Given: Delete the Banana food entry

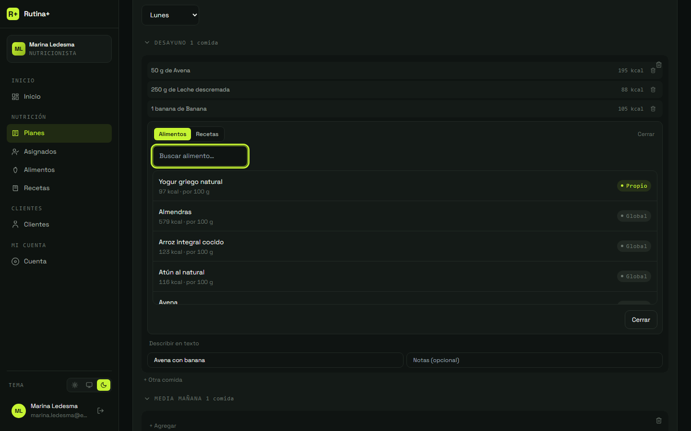Looking at the screenshot, I should click(653, 109).
